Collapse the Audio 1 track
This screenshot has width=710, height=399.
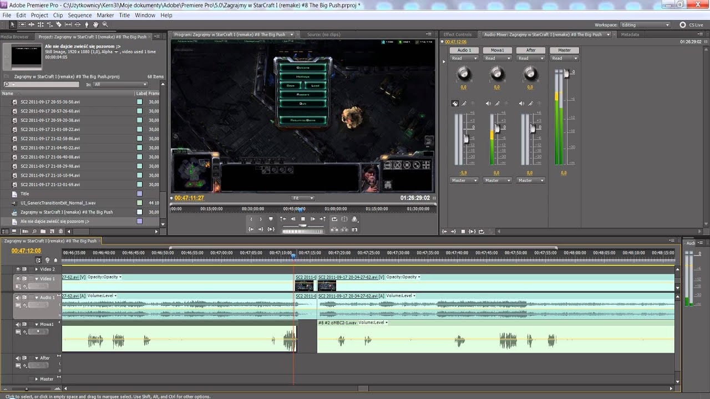tap(37, 298)
